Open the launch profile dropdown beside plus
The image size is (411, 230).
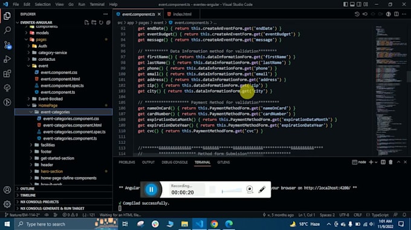point(376,162)
